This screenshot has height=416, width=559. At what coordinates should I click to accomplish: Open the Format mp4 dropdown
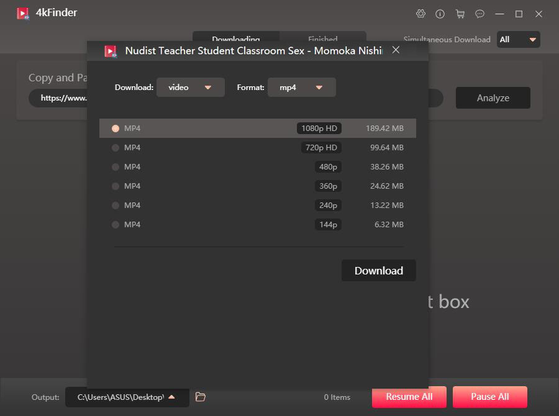pyautogui.click(x=302, y=87)
